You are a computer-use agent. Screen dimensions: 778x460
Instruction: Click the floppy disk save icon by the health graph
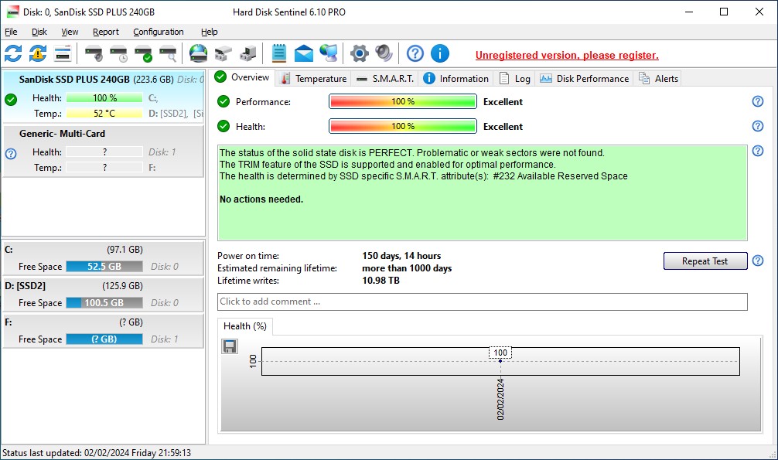click(x=230, y=346)
